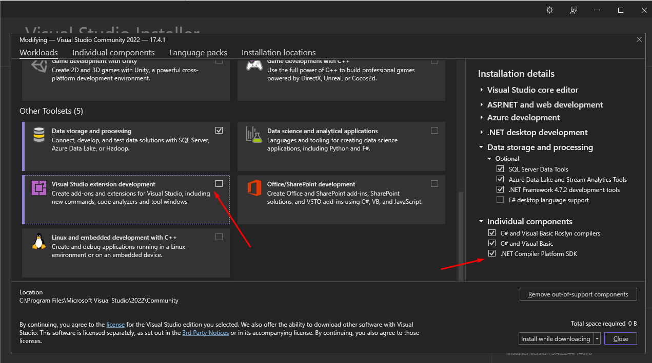652x363 pixels.
Task: Open the installer settings gear icon
Action: 549,10
